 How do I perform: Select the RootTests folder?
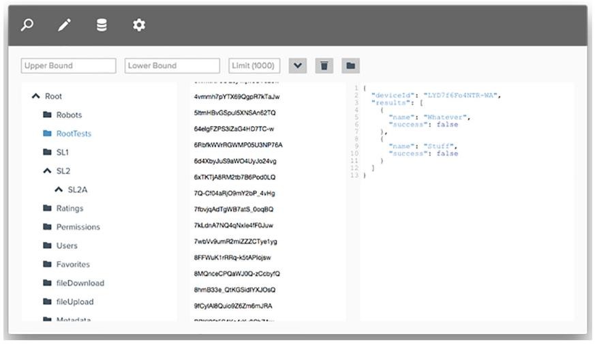pyautogui.click(x=73, y=134)
